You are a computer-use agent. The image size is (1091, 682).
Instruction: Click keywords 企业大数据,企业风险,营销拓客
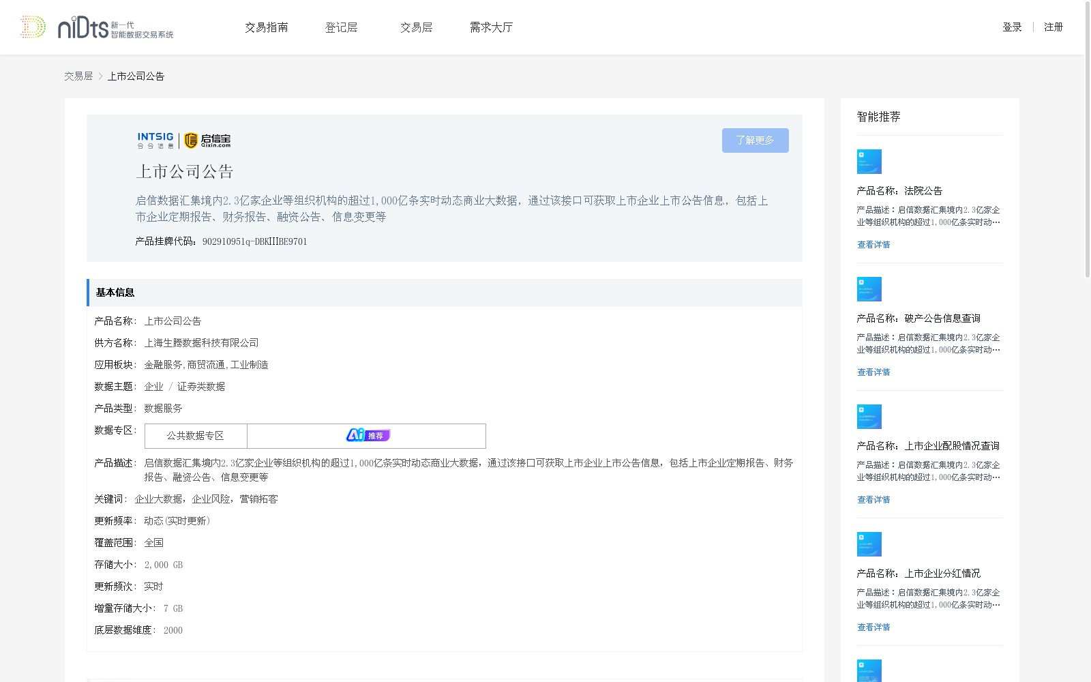point(206,499)
